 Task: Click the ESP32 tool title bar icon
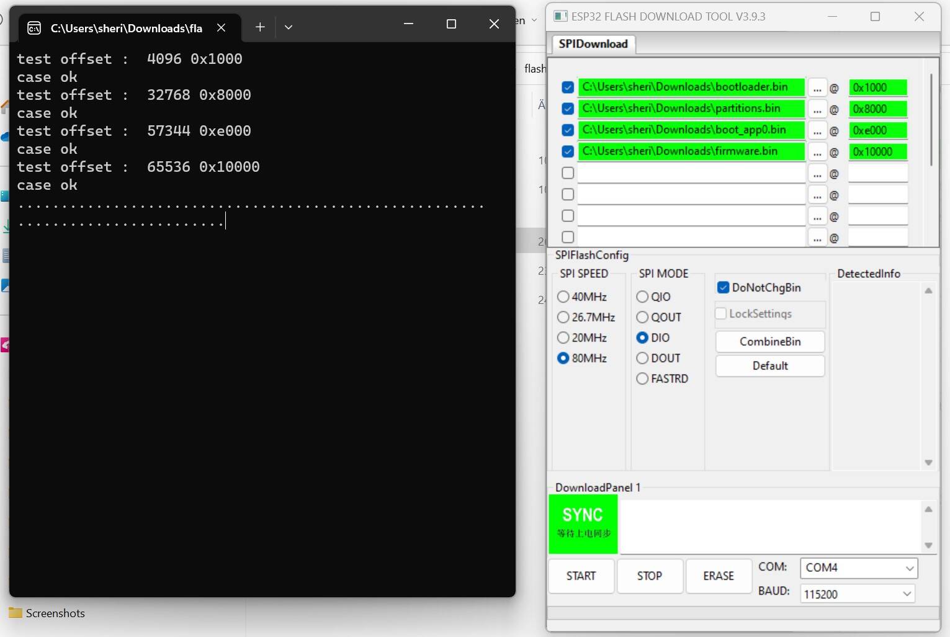[560, 16]
